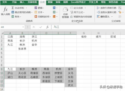125x91 pixels.
Task: Click the Error Checking icon
Action: tap(120, 12)
